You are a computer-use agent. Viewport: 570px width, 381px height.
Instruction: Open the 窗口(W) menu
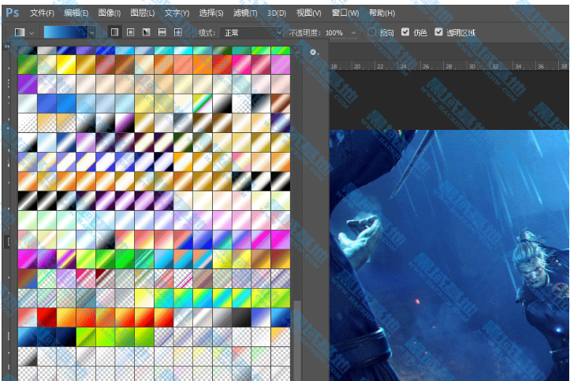[345, 13]
